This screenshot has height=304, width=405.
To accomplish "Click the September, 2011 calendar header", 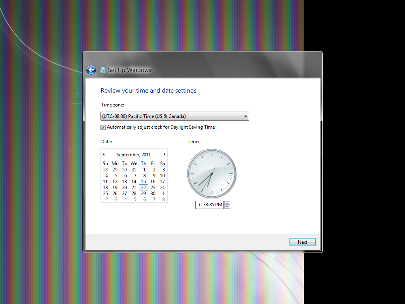I will click(x=134, y=155).
